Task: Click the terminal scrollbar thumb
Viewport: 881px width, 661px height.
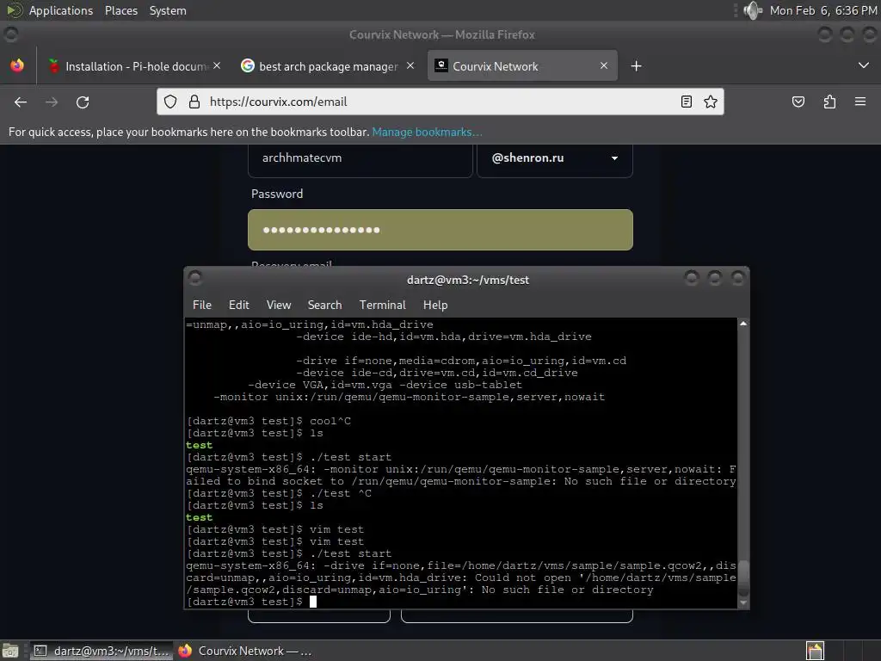Action: pos(743,578)
